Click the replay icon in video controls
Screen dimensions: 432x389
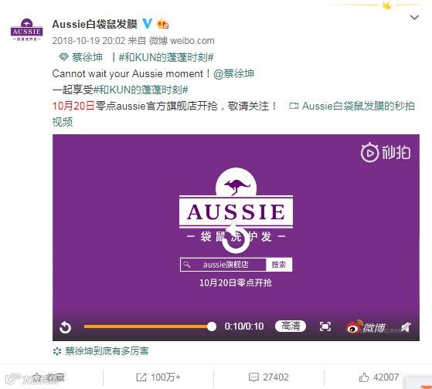click(65, 327)
